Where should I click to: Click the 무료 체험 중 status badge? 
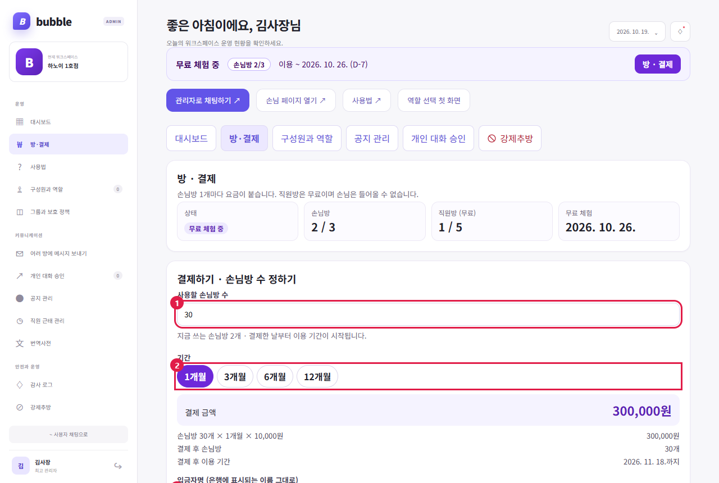point(206,229)
